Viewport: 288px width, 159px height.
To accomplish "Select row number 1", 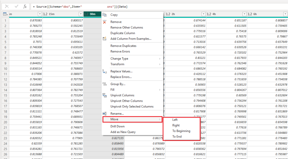I will (6, 20).
